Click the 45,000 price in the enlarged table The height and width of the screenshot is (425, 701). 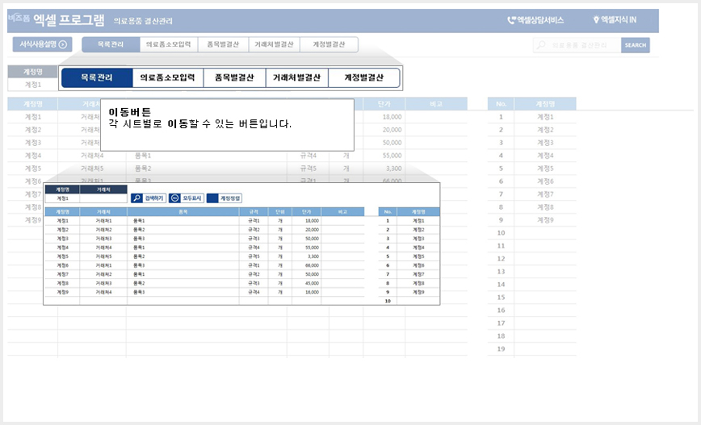click(x=312, y=283)
